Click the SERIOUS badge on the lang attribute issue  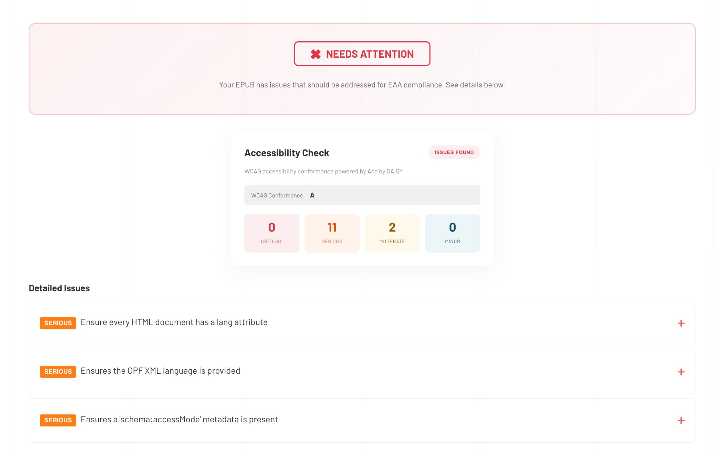click(58, 323)
